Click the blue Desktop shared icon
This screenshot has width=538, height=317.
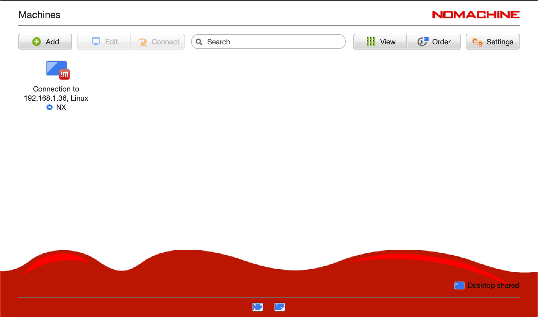pyautogui.click(x=459, y=285)
